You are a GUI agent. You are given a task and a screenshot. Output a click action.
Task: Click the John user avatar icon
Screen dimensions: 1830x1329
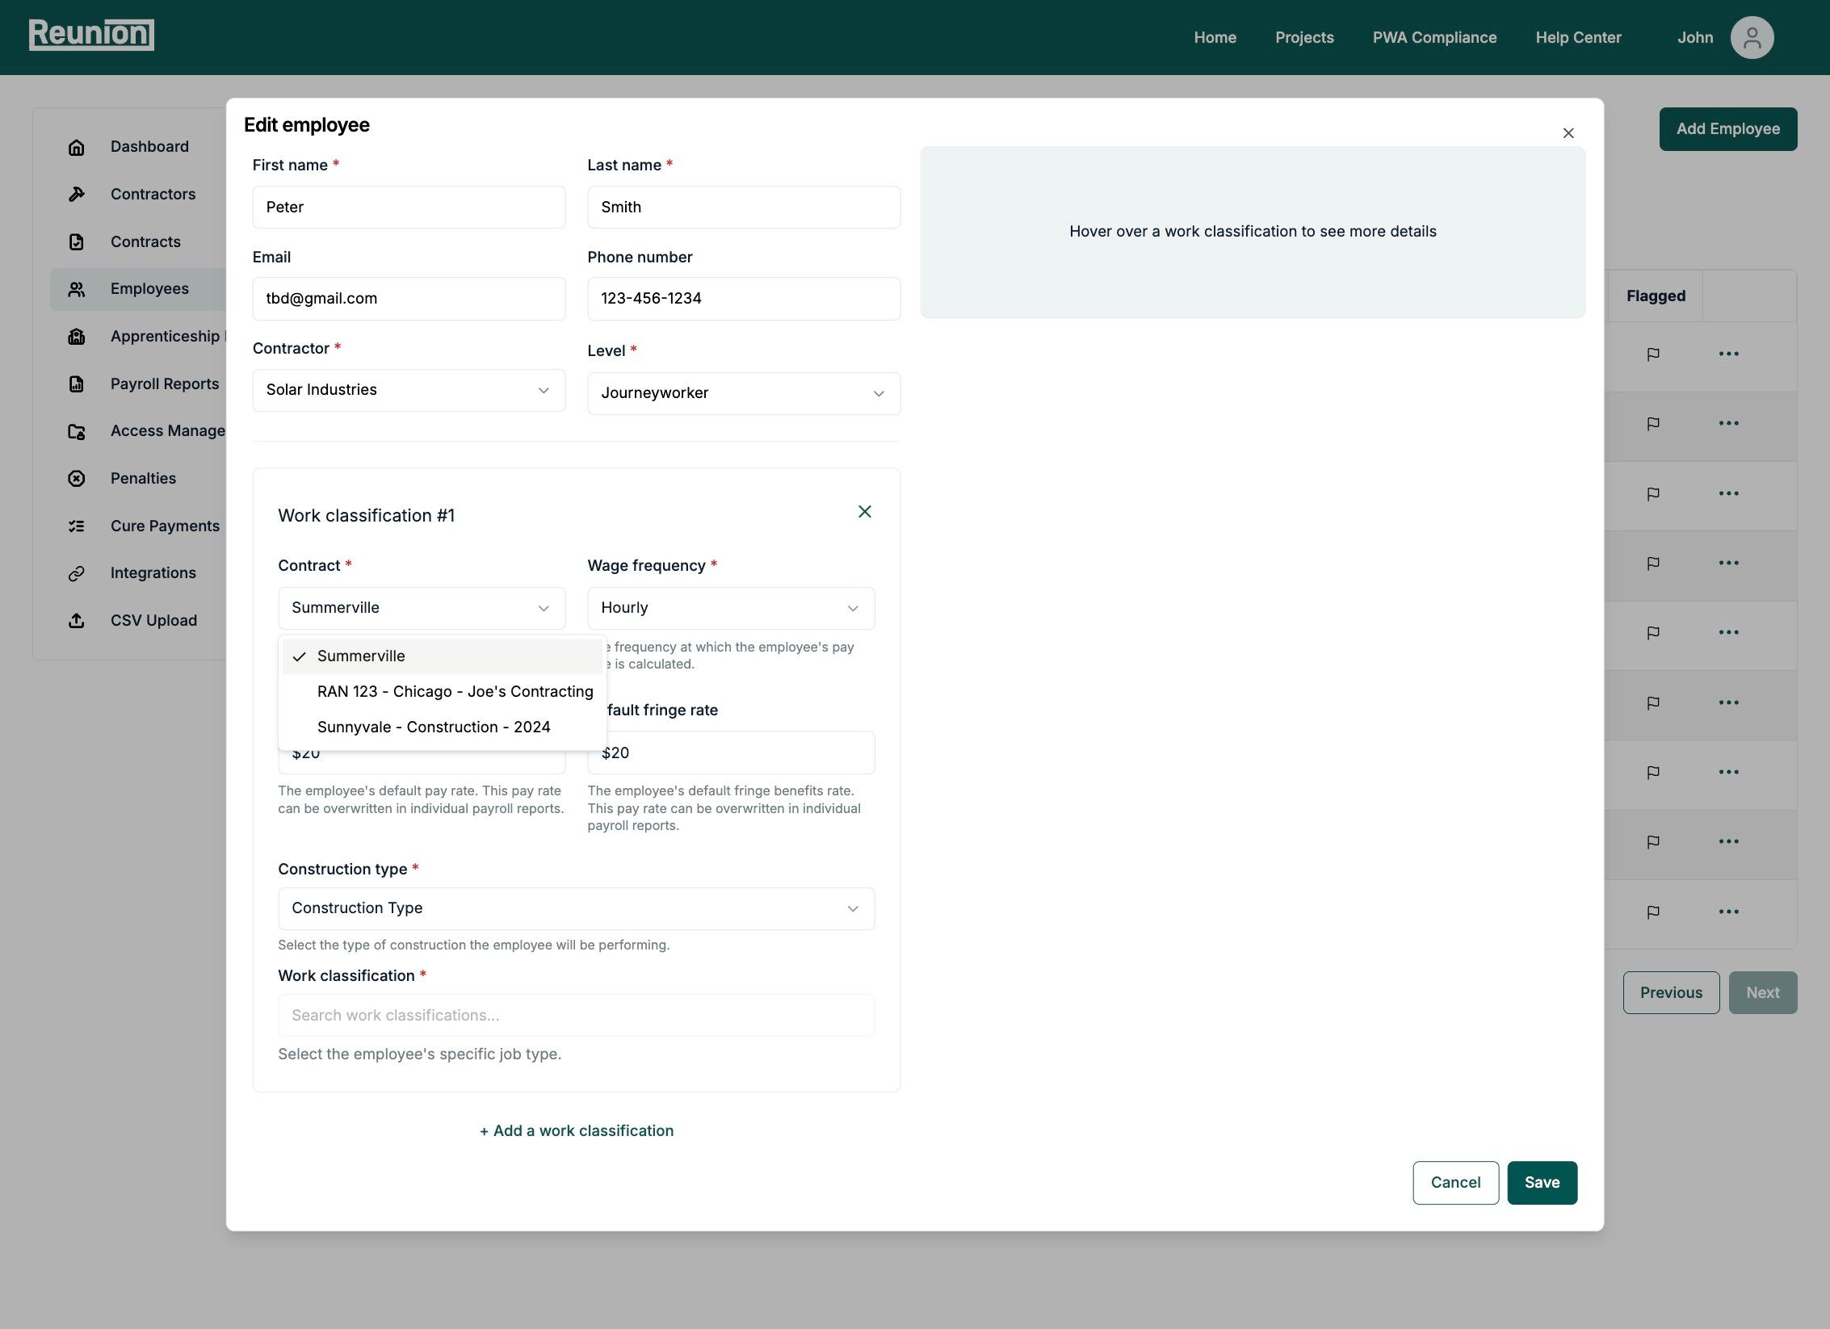(x=1751, y=37)
